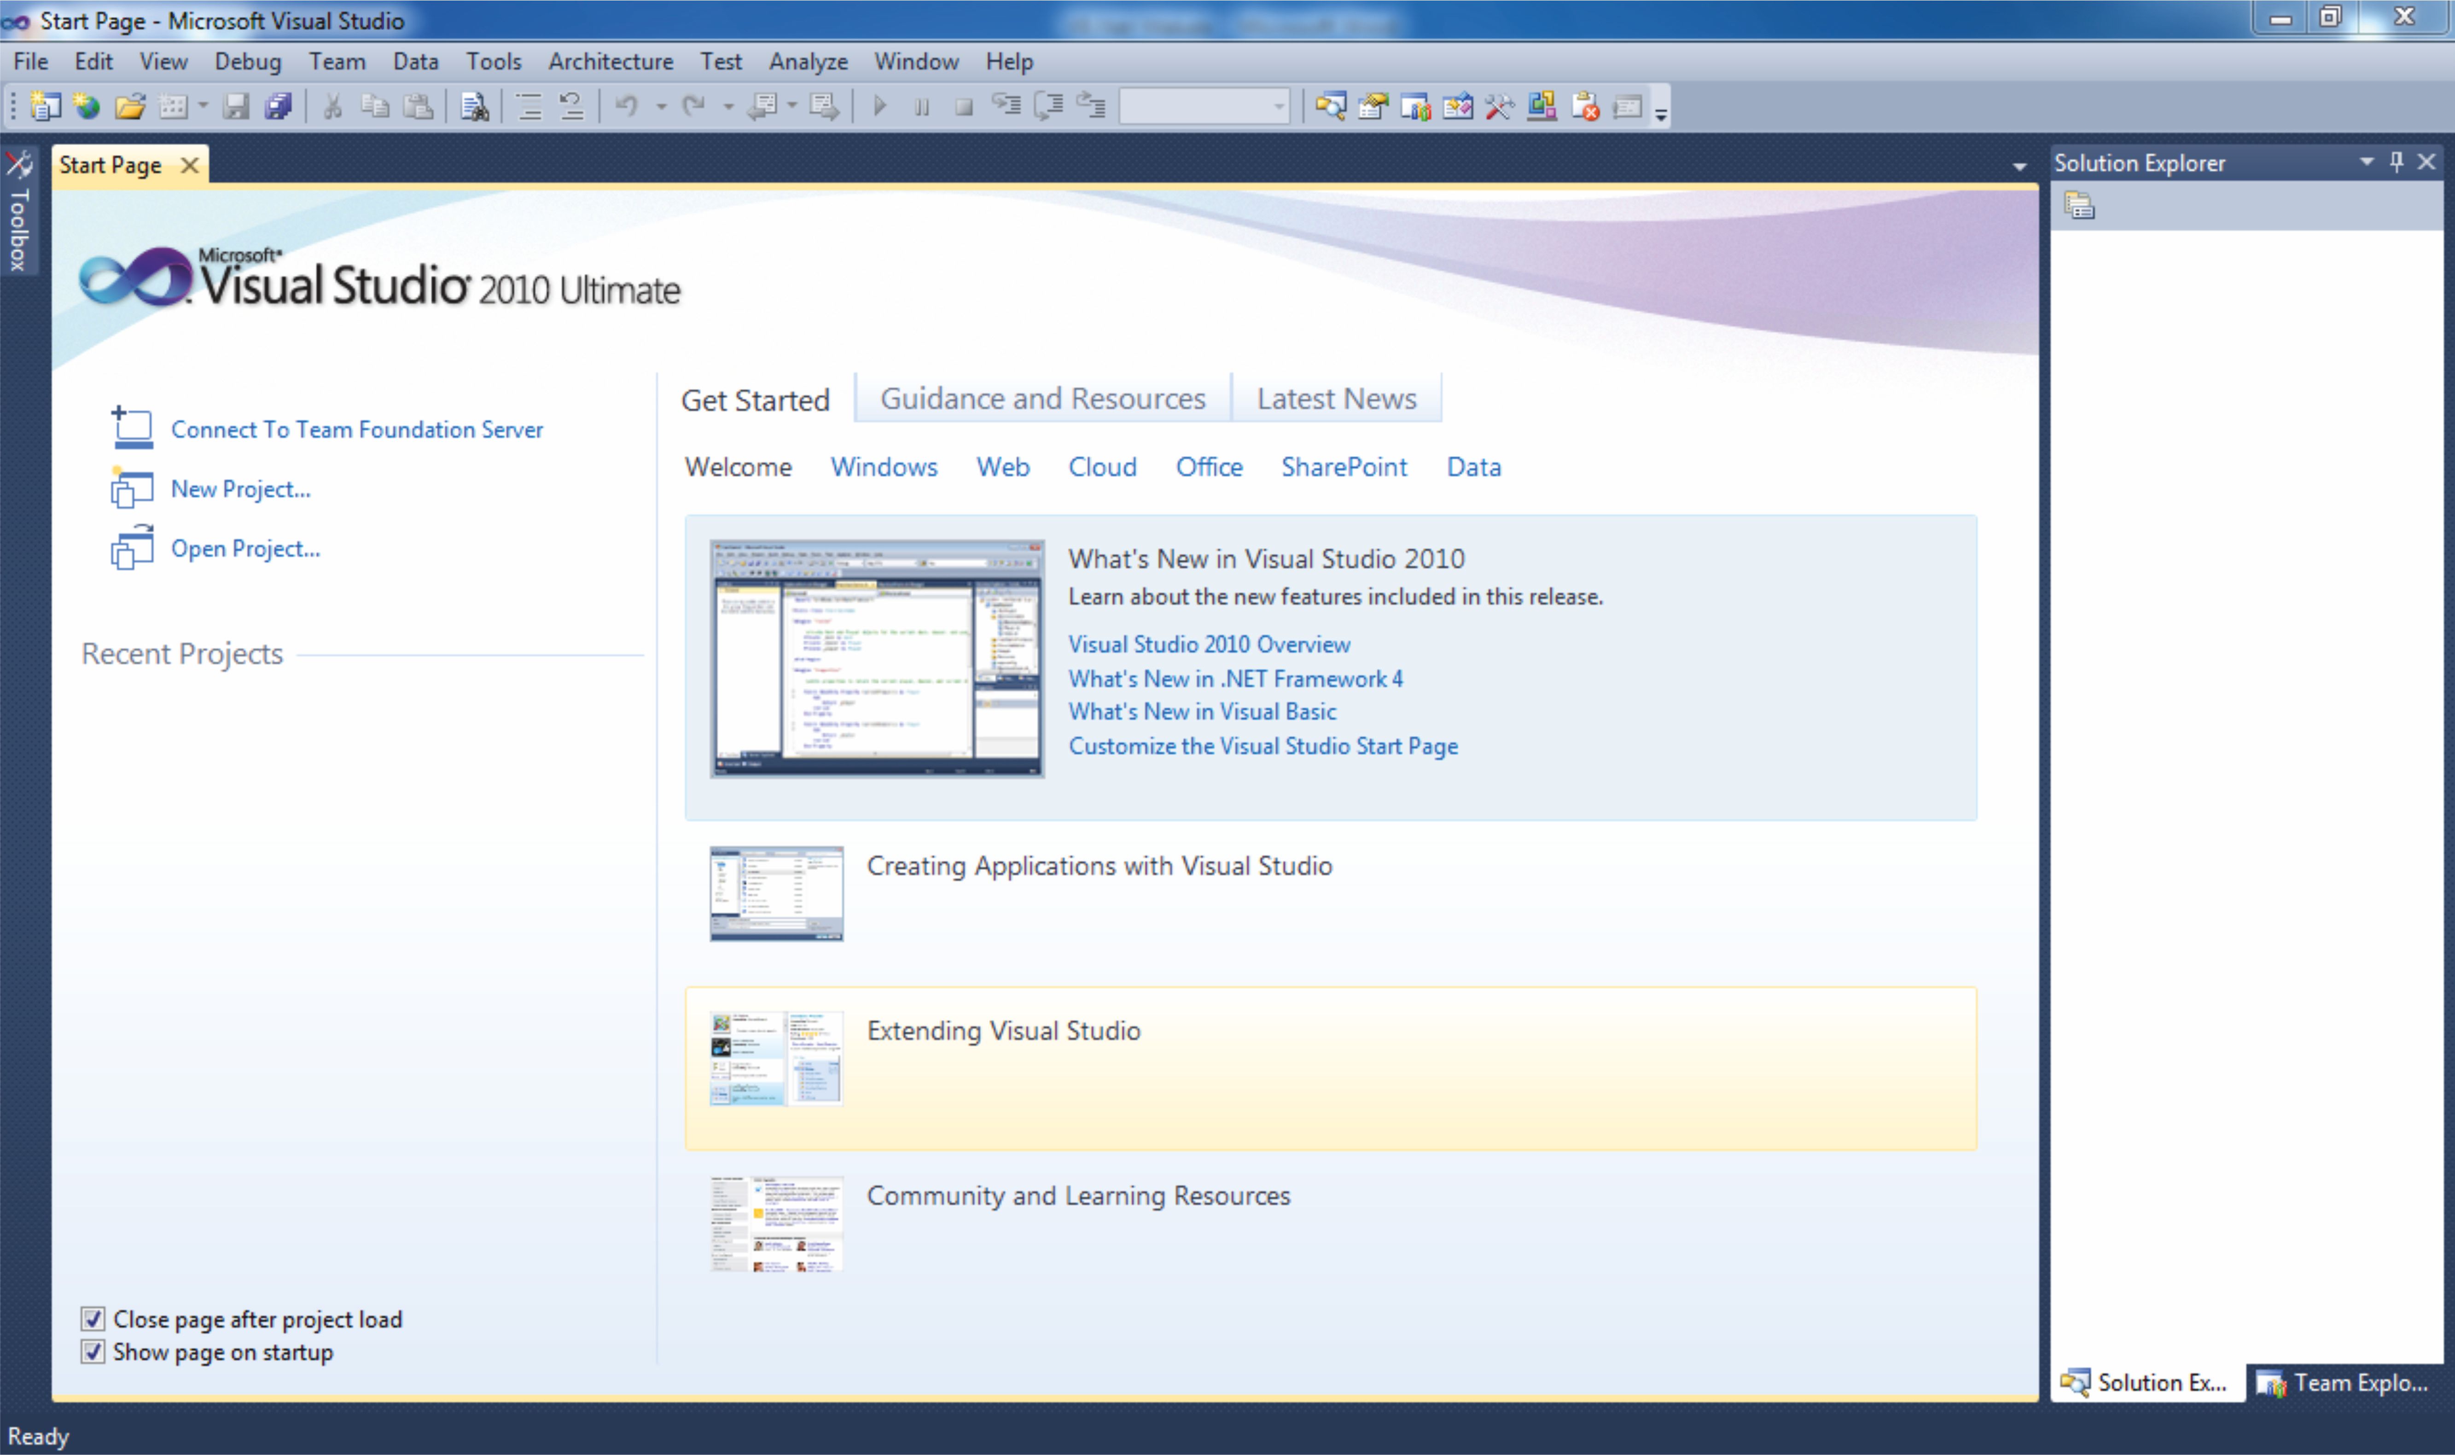Toggle Show page on startup checkbox
The width and height of the screenshot is (2455, 1455).
(x=93, y=1352)
